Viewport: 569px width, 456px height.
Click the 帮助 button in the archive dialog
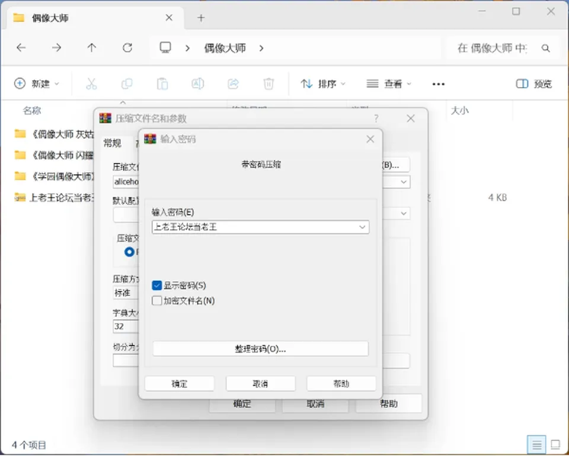pos(389,403)
